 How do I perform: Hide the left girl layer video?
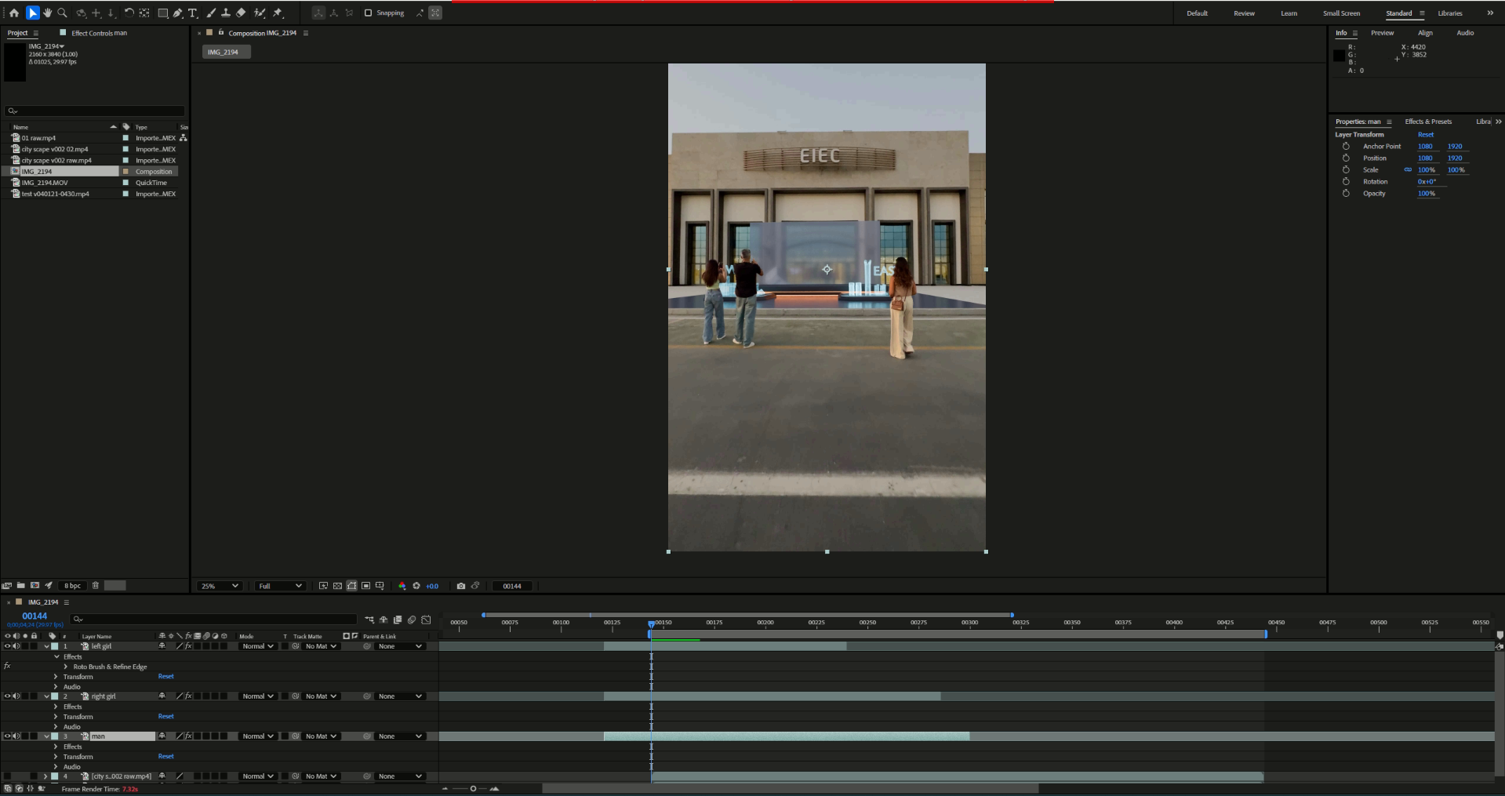coord(7,646)
